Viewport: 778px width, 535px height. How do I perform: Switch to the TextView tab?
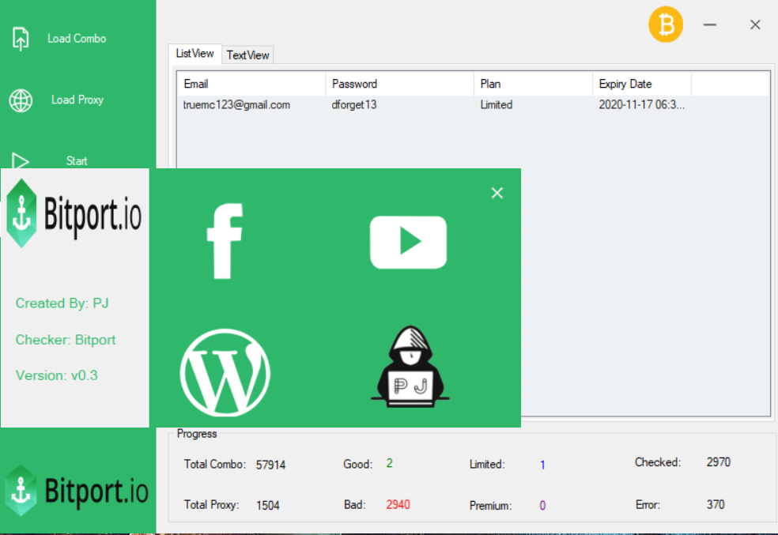click(247, 55)
